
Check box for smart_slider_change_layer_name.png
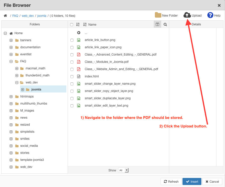72,84
